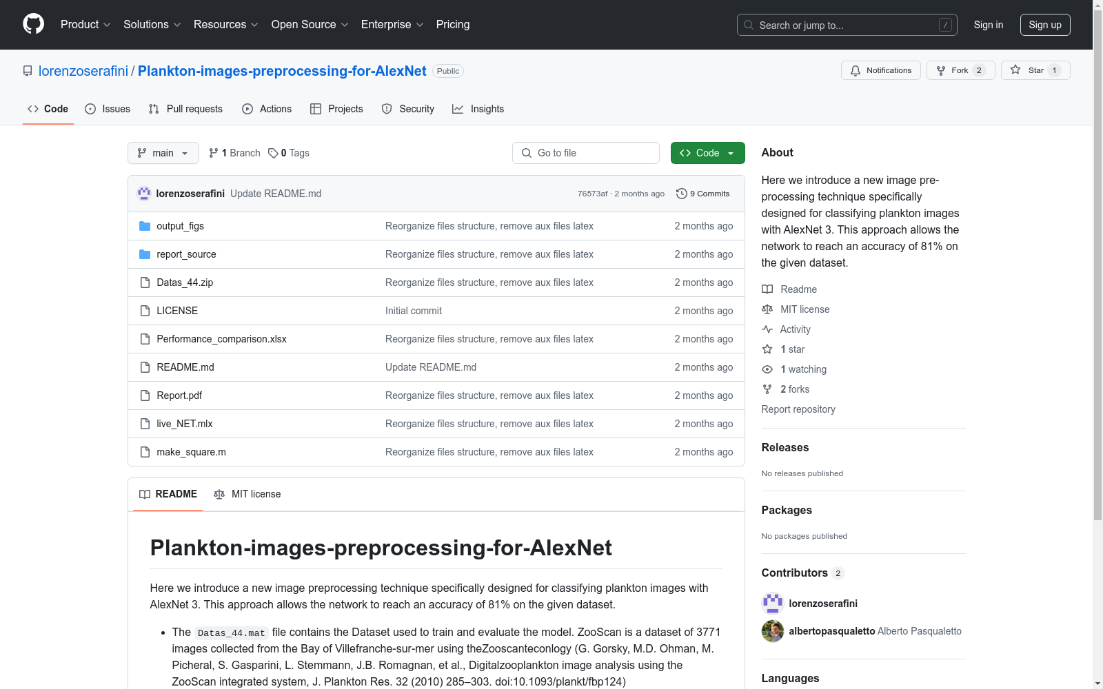Click the scale icon beside MIT license in About
Viewport: 1103px width, 689px height.
pos(767,309)
